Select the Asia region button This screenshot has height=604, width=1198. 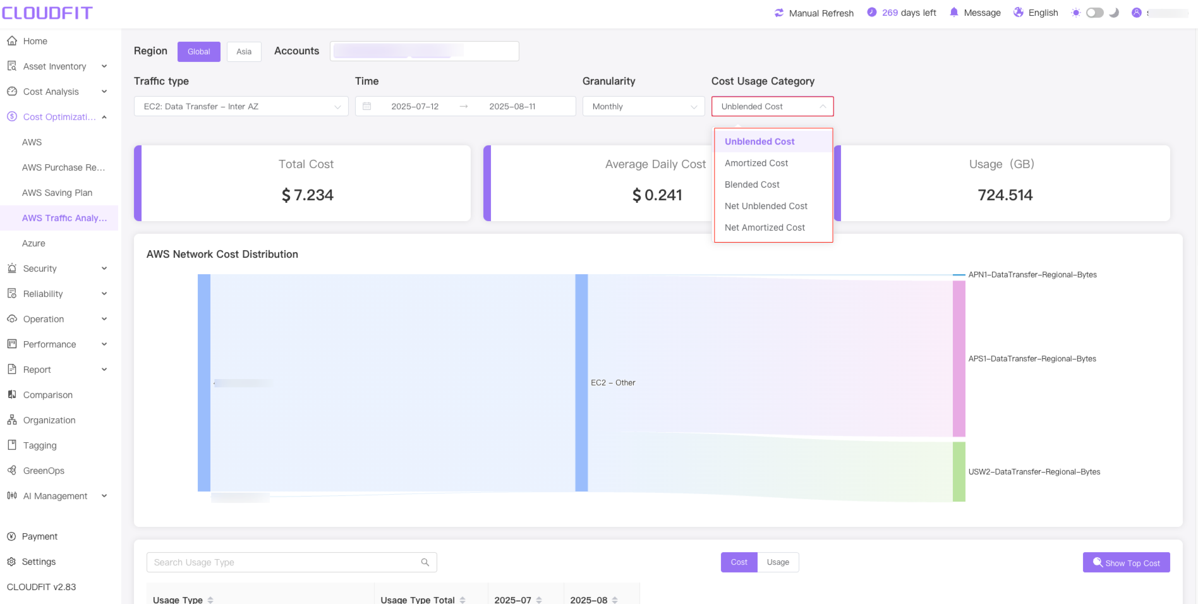coord(244,52)
